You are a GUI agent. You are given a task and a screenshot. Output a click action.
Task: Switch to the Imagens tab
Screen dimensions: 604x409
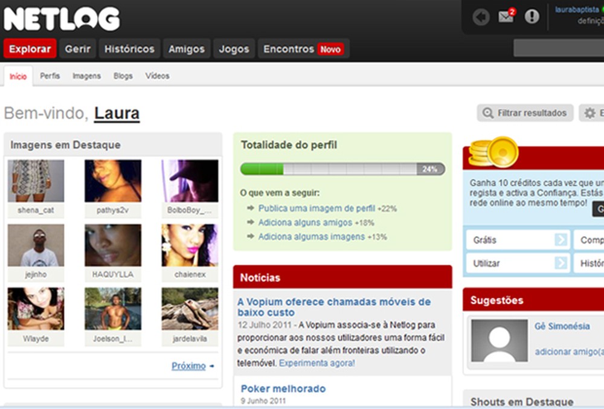[x=86, y=76]
